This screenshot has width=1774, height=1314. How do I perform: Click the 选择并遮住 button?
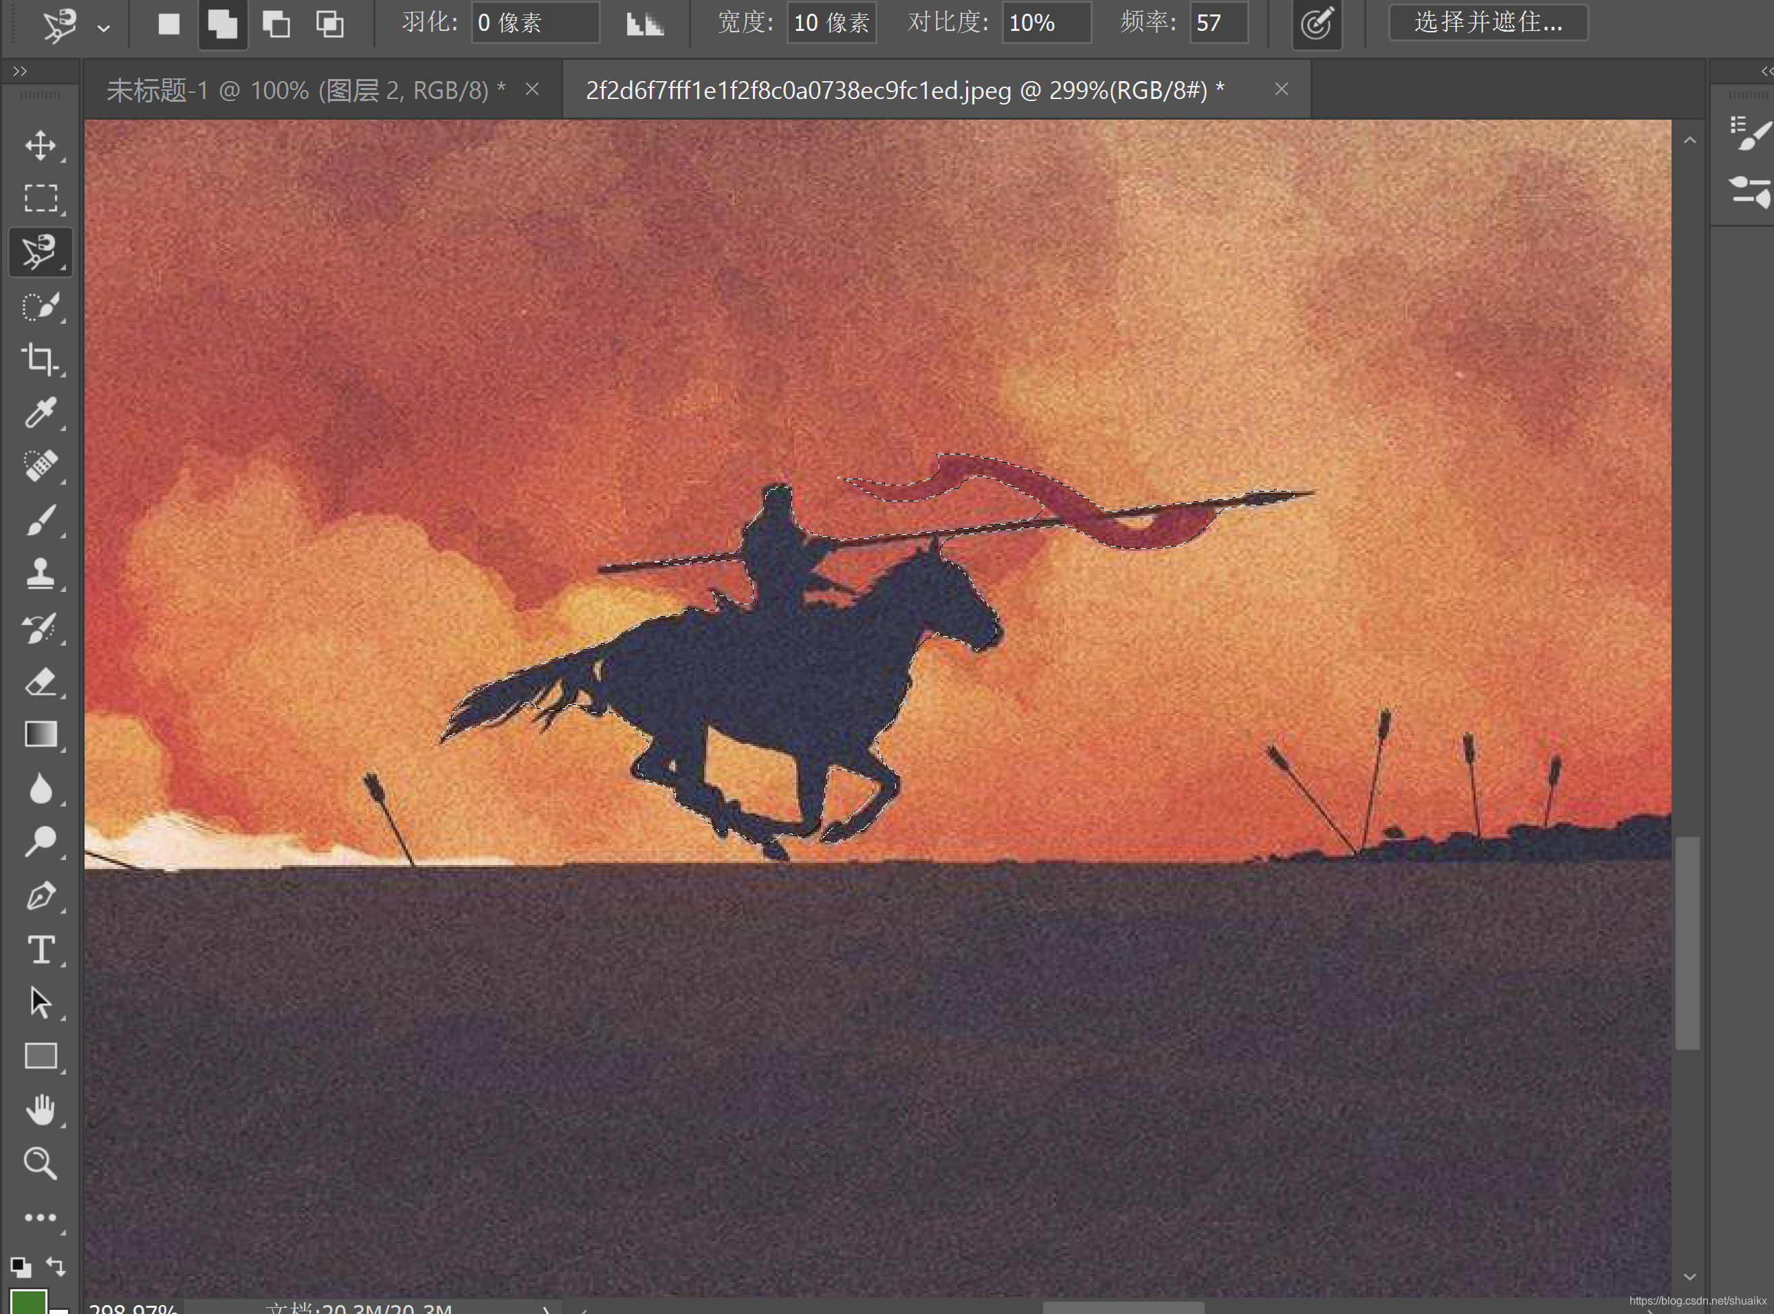pyautogui.click(x=1488, y=22)
